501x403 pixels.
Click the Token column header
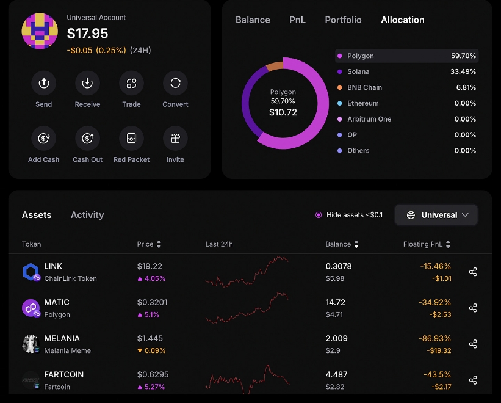pos(31,244)
